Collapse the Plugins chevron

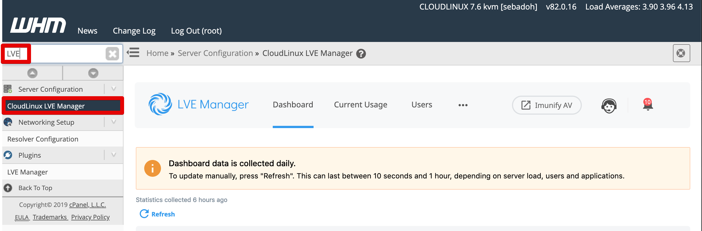[x=114, y=155]
